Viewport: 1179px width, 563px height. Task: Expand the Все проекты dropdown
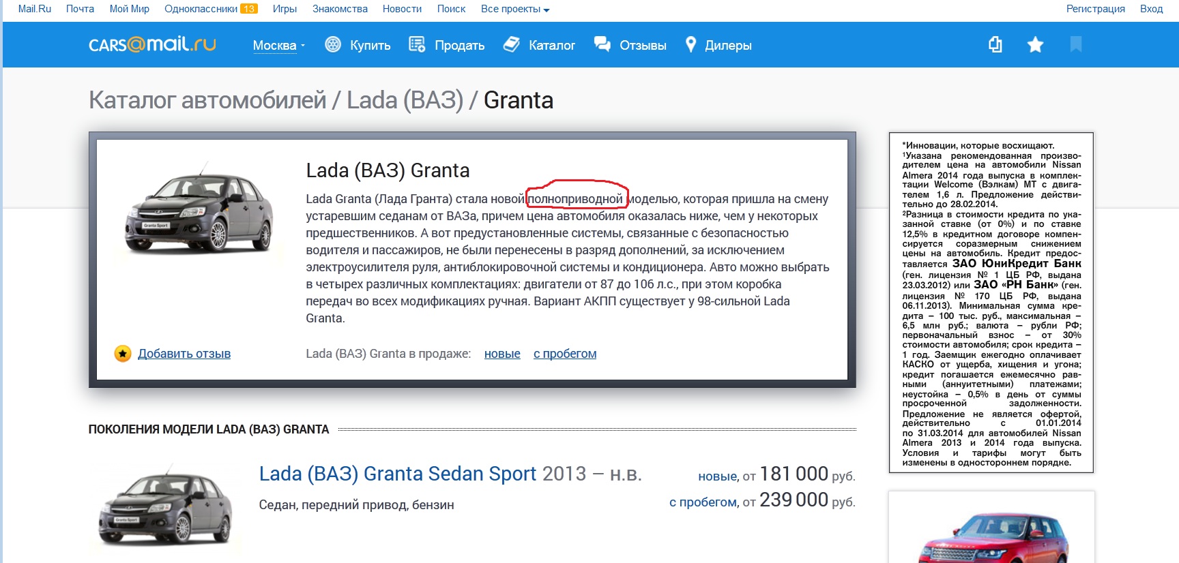(515, 9)
